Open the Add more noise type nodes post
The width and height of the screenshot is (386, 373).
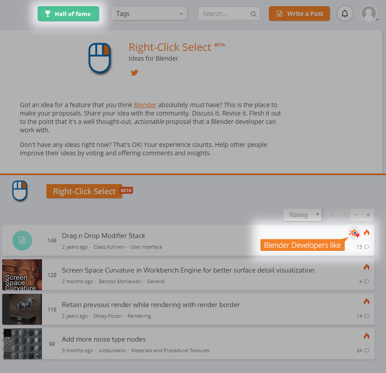[x=103, y=339]
